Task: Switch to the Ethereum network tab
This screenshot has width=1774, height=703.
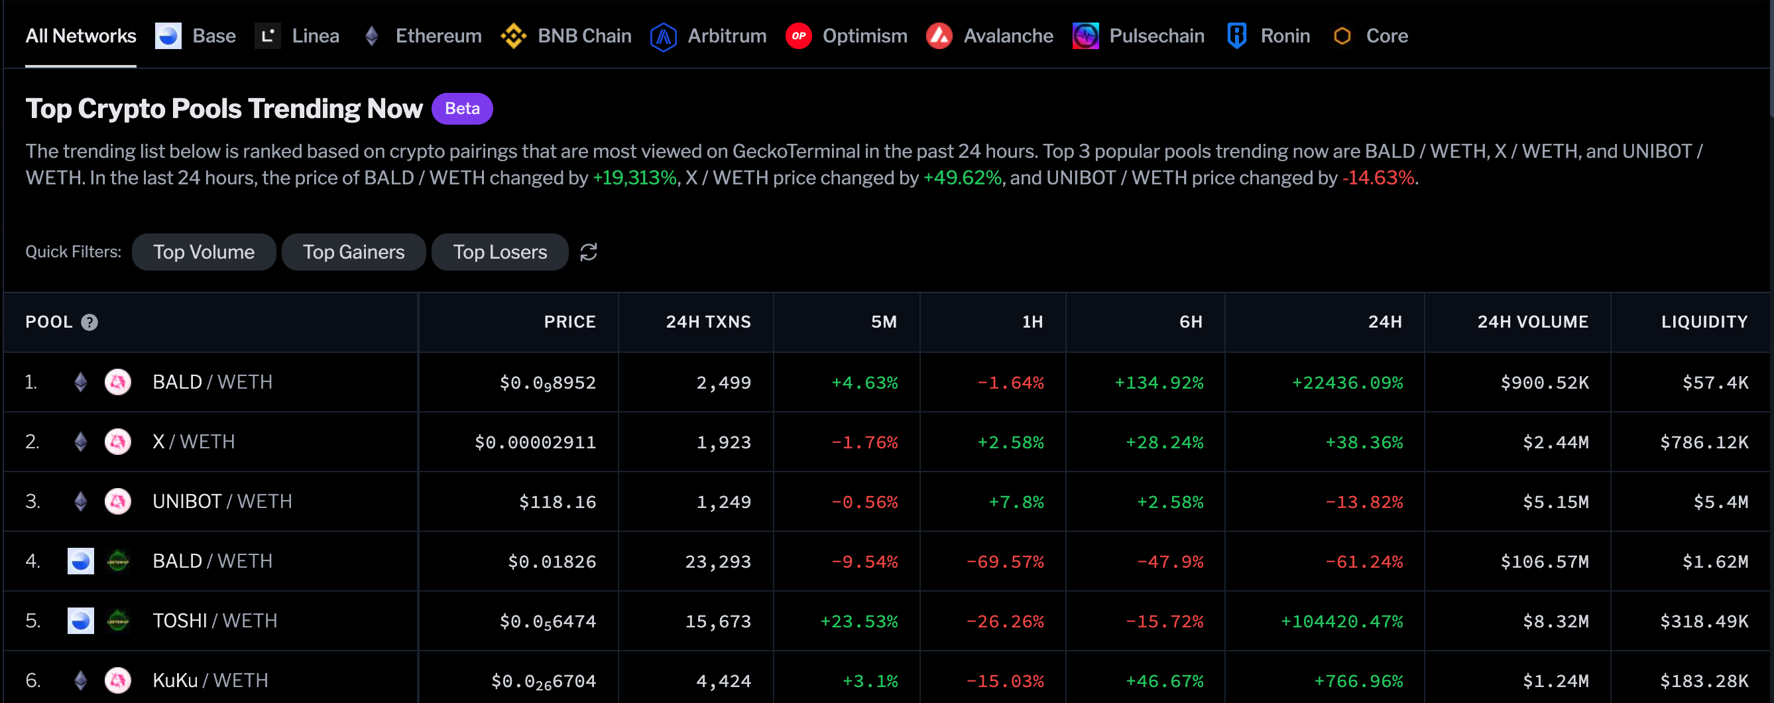Action: coord(438,36)
